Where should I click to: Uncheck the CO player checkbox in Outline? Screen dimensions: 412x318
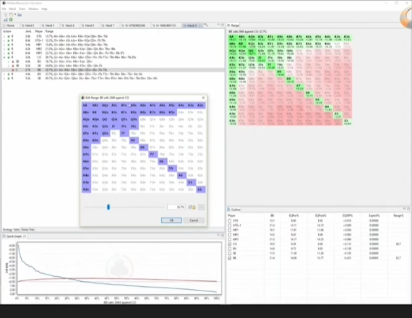[x=230, y=244]
